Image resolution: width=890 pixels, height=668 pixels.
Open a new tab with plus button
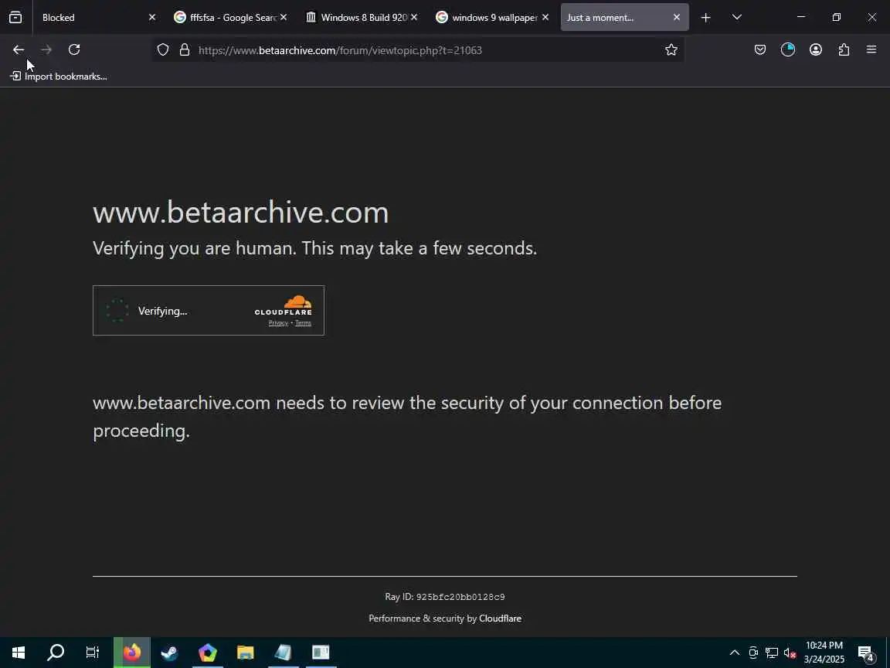(705, 18)
